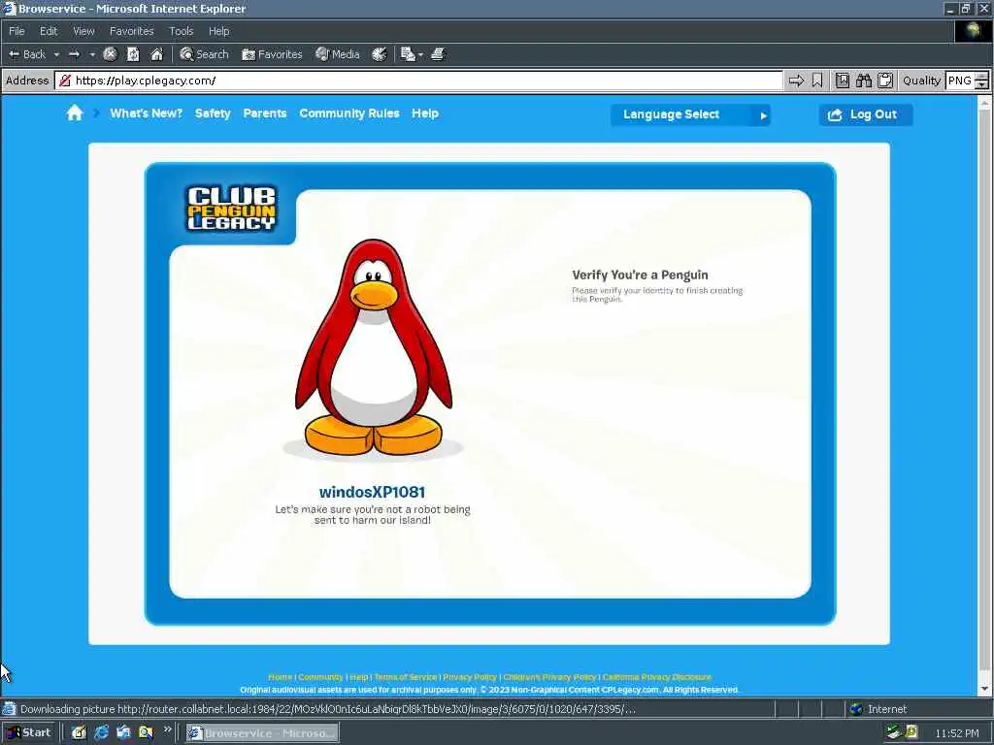This screenshot has height=745, width=994.
Task: Click into the address bar URL field
Action: pos(418,81)
